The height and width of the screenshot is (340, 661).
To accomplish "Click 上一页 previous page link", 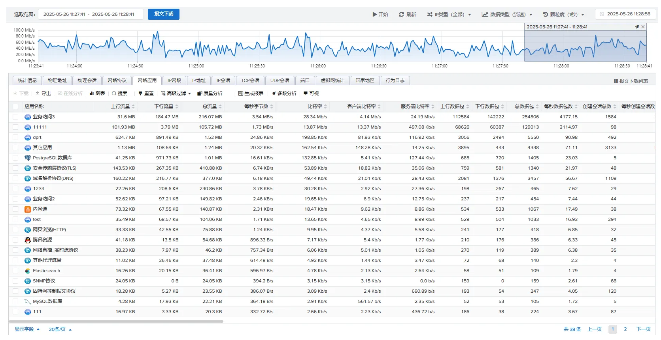I will 595,329.
